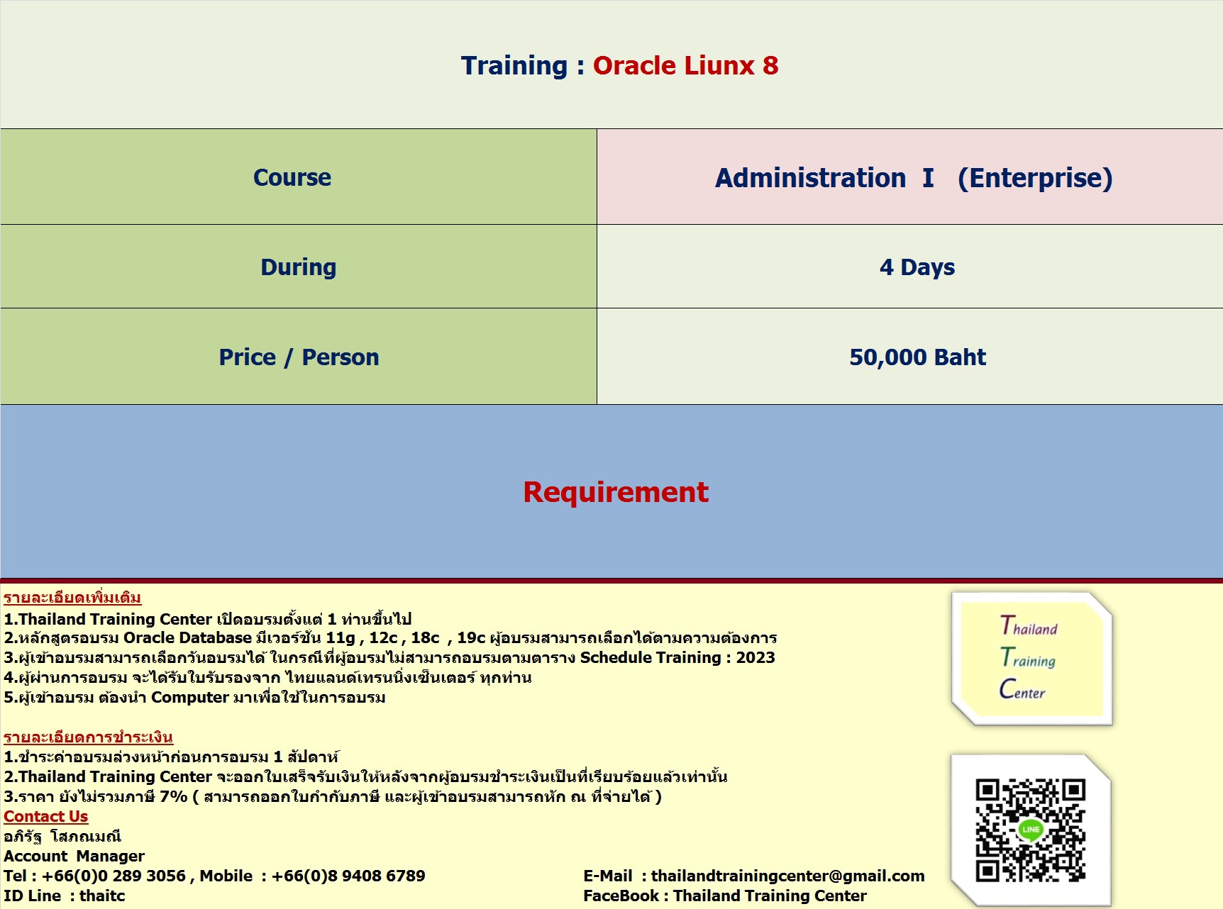Click the Thailand Training Center logo

click(1032, 659)
